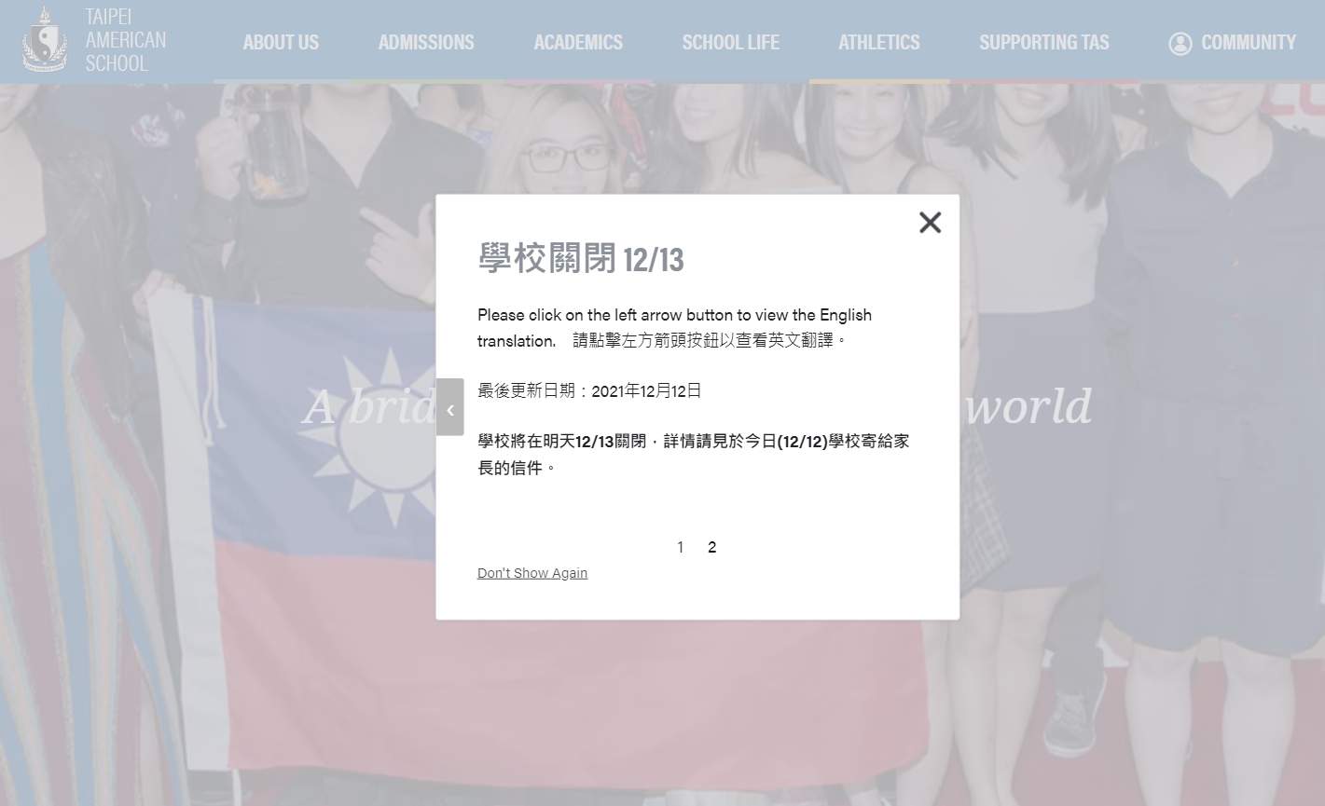Click the person silhouette icon beside Community
This screenshot has height=806, width=1325.
(1180, 43)
